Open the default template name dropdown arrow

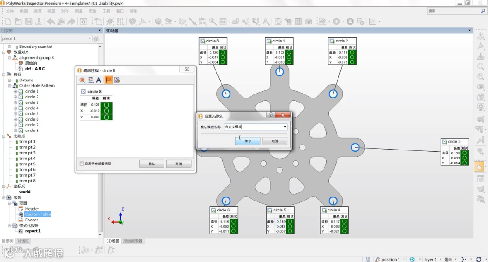tap(285, 127)
